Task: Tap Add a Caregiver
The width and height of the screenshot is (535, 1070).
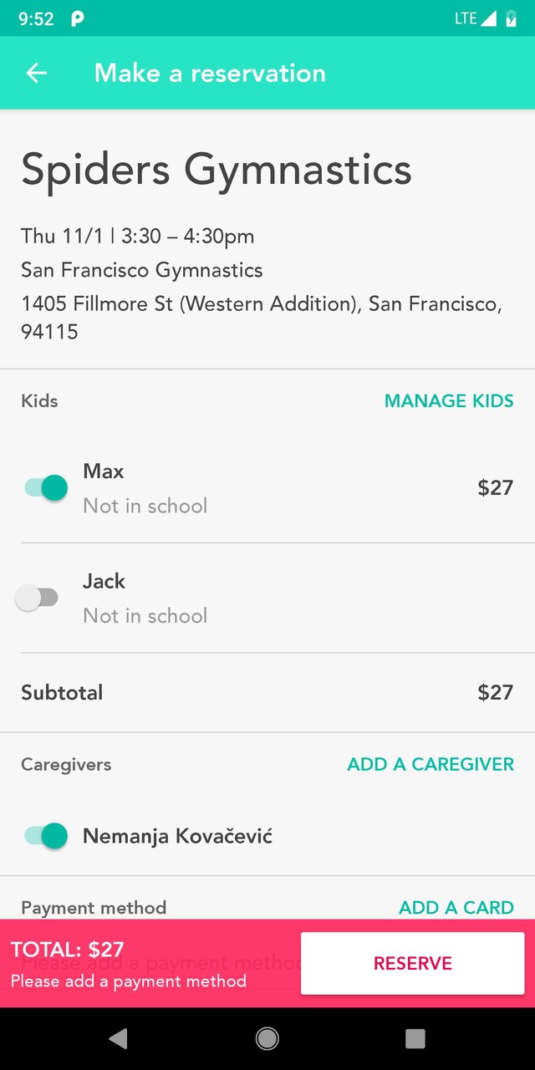Action: 431,764
